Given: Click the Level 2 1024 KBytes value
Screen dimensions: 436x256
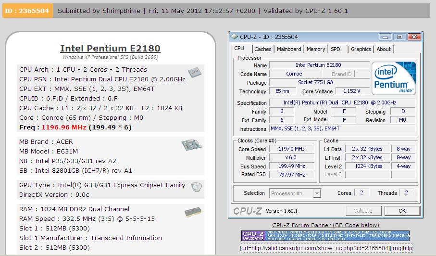Looking at the screenshot, I should pyautogui.click(x=367, y=166).
